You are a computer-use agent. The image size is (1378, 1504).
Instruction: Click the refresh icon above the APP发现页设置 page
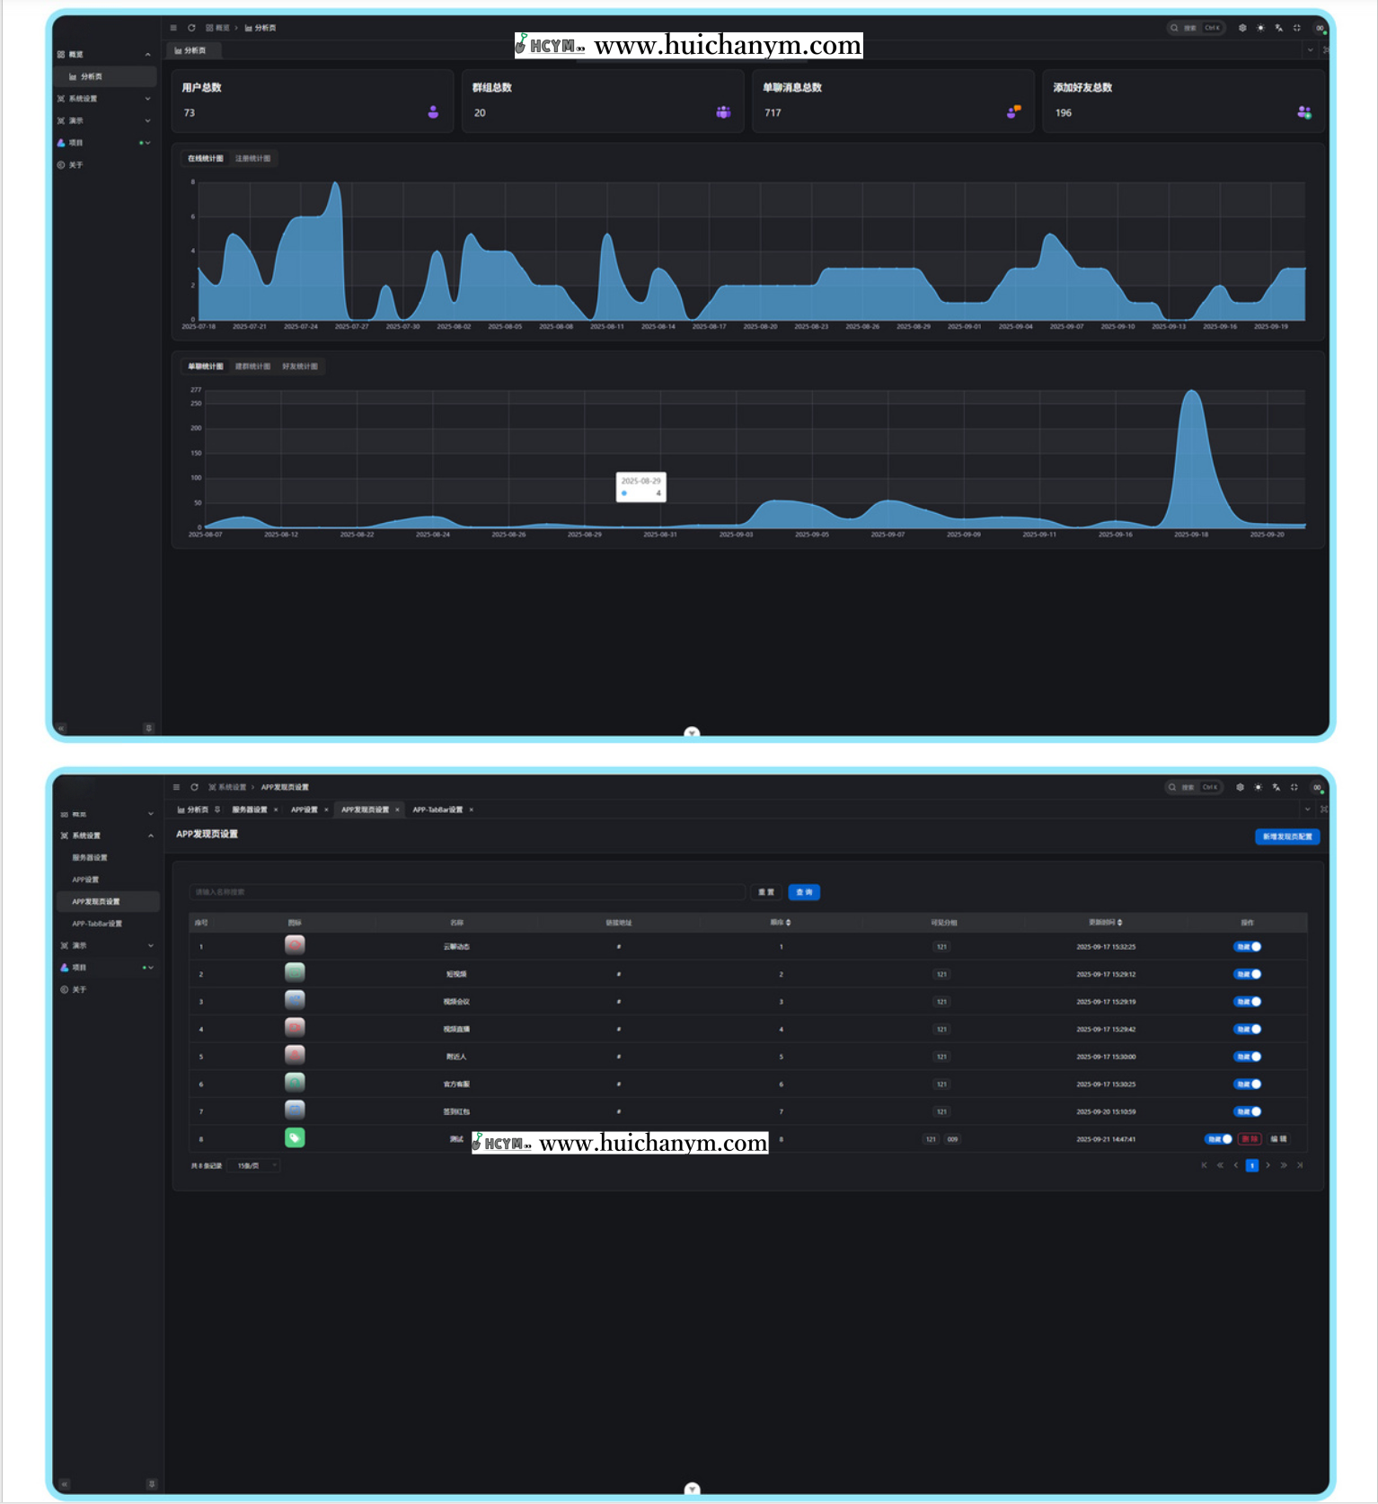tap(194, 787)
